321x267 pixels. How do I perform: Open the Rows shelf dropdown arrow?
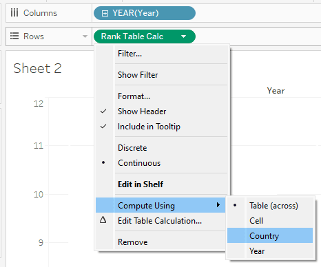pyautogui.click(x=85, y=36)
